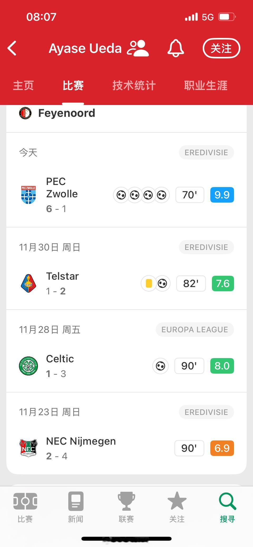Open the NEC Nijmegen 2 - 4 match
Viewport: 253px width, 547px height.
coord(126,433)
